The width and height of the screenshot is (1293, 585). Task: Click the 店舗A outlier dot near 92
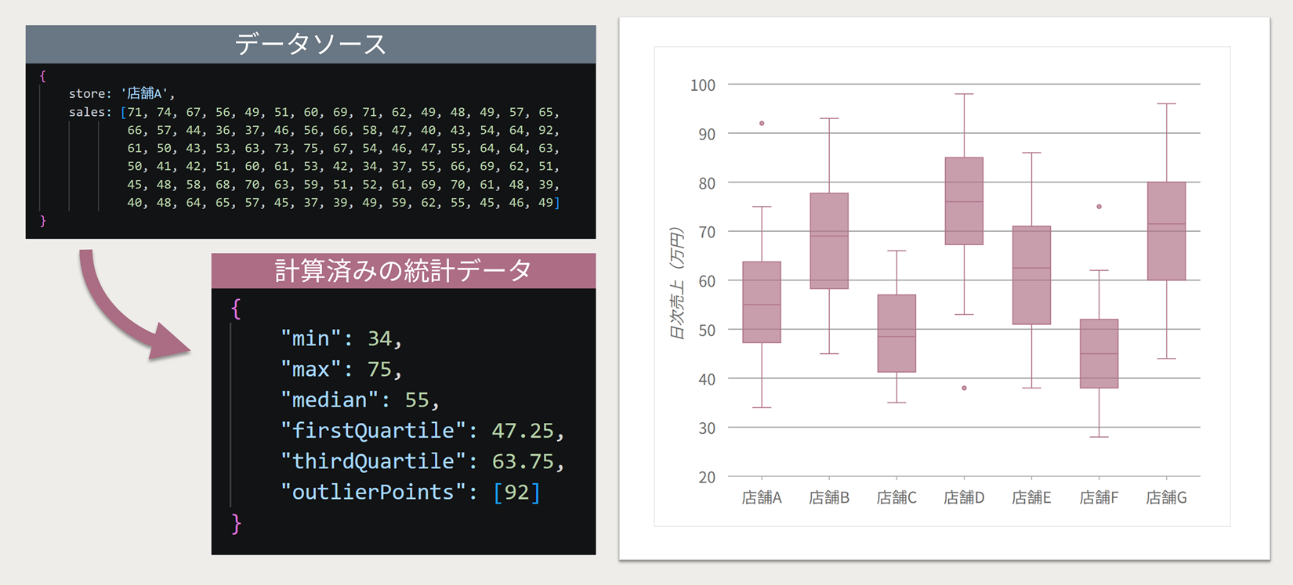tap(762, 123)
